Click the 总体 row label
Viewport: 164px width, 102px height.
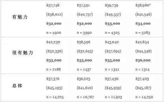pos(17,86)
